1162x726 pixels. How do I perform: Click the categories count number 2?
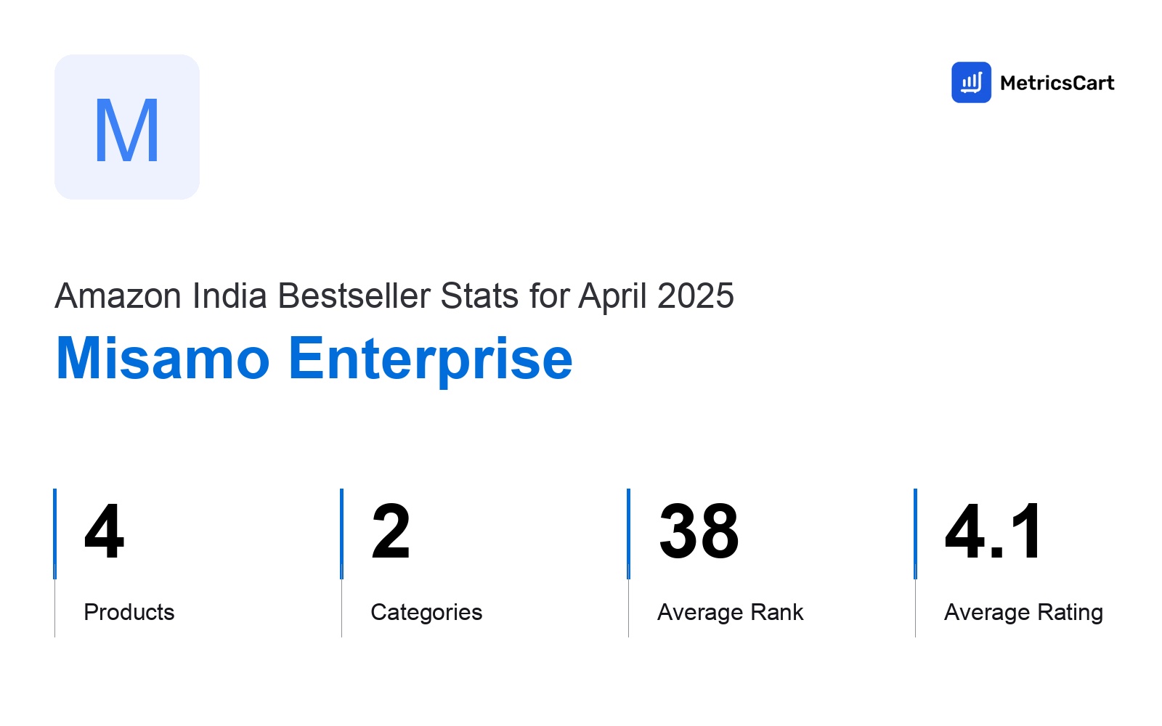(x=391, y=531)
